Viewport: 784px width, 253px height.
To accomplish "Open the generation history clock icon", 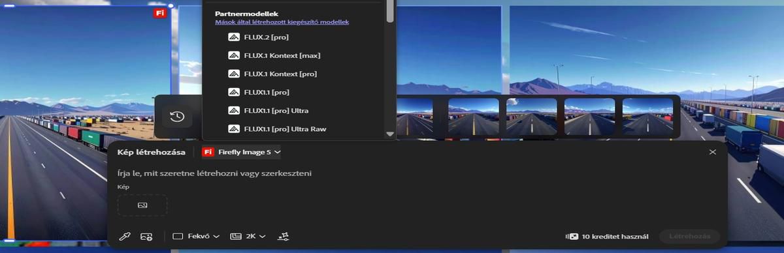I will click(x=177, y=117).
